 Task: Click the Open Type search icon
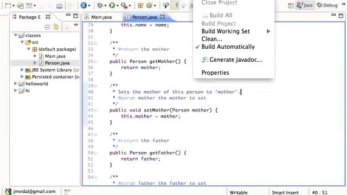point(166,5)
